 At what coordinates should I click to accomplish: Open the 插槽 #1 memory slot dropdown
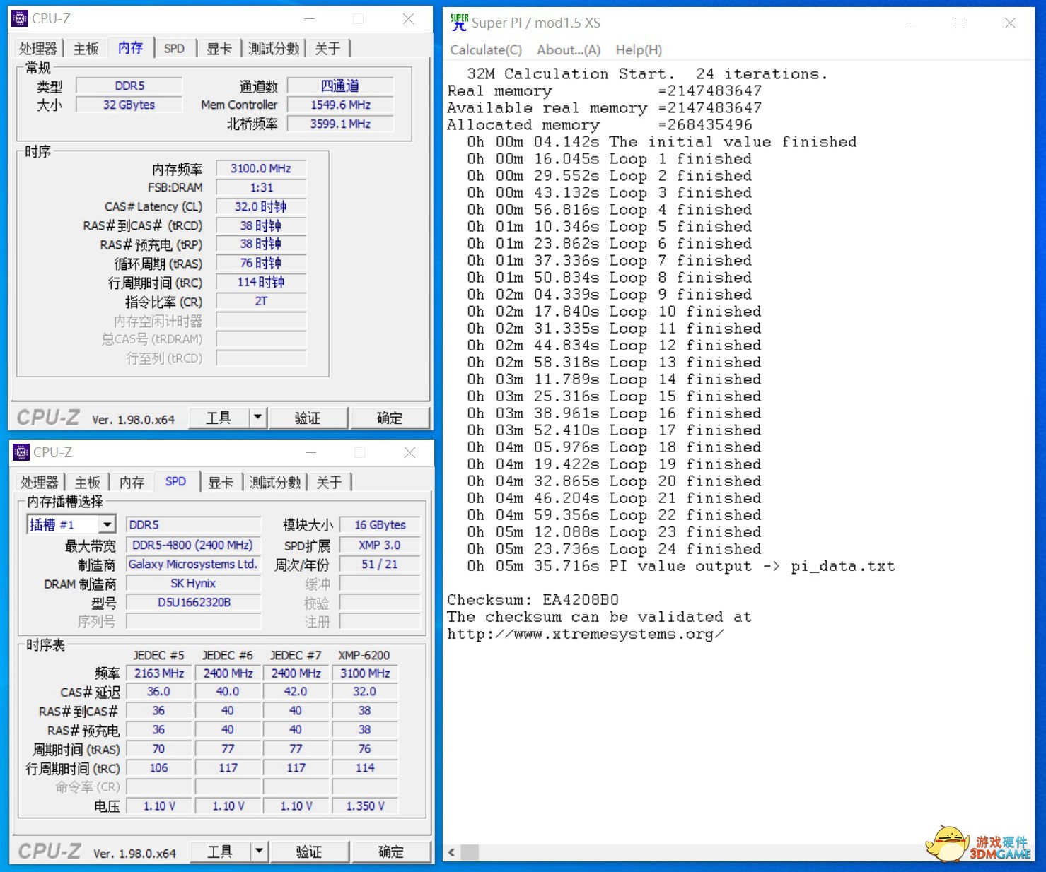[x=107, y=524]
